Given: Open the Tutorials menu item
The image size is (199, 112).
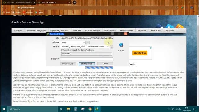Looking at the screenshot, I should tap(169, 30).
